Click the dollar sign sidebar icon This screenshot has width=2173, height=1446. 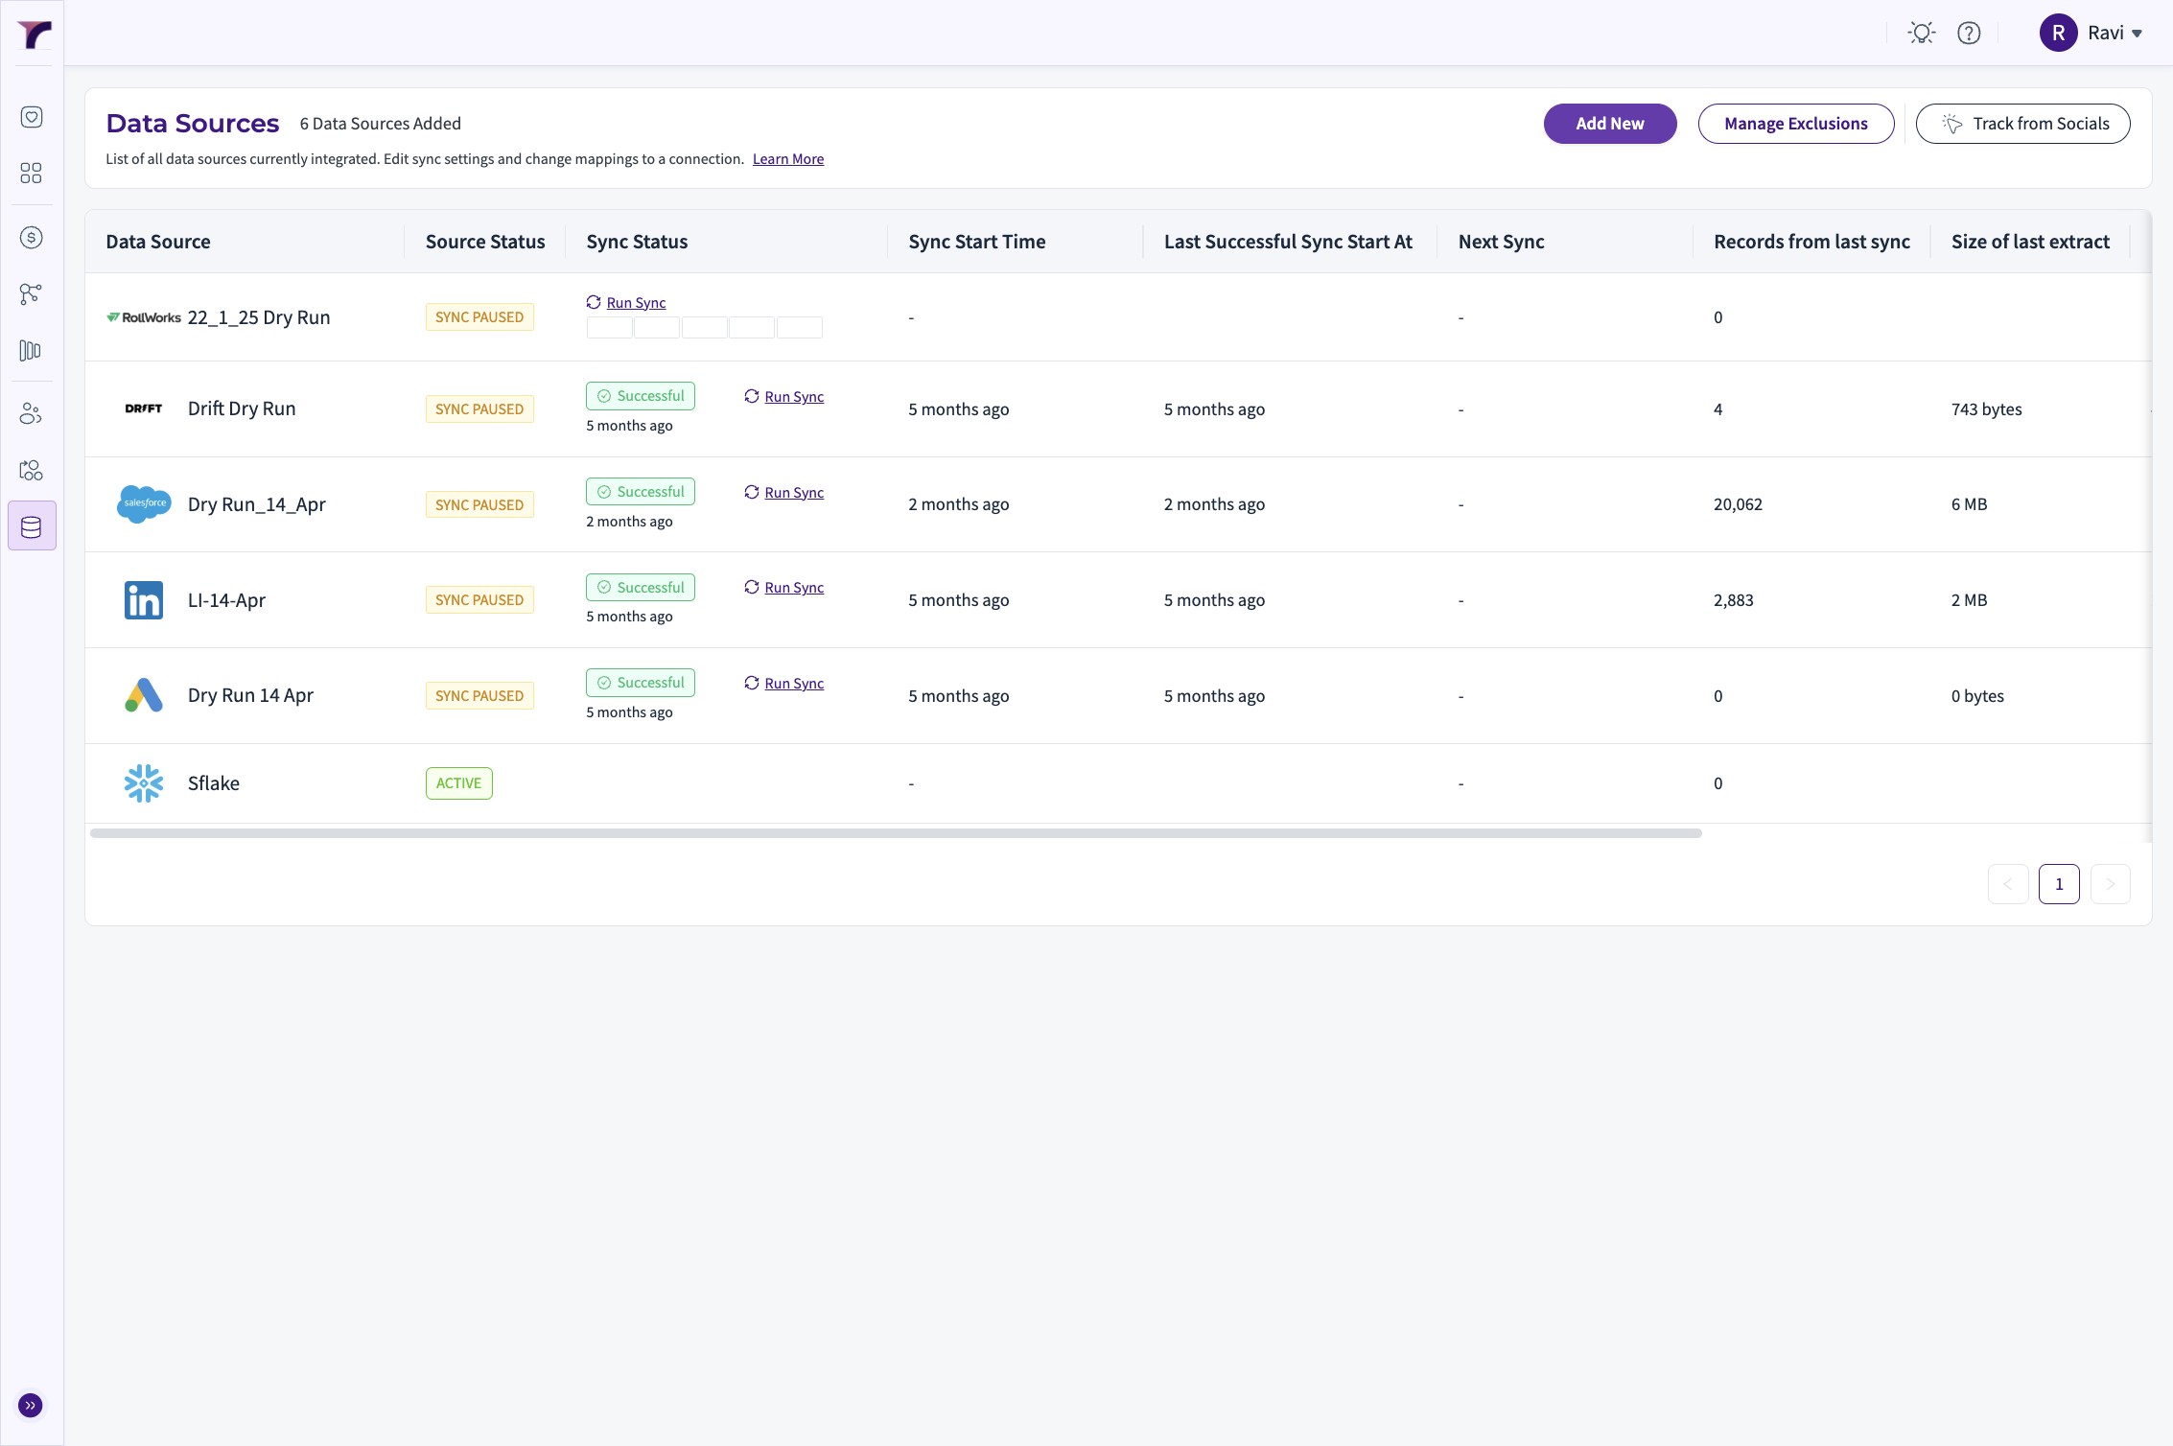[x=32, y=238]
